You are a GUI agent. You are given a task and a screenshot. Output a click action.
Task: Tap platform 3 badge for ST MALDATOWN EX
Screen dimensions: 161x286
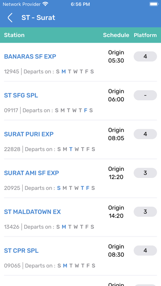tap(145, 212)
